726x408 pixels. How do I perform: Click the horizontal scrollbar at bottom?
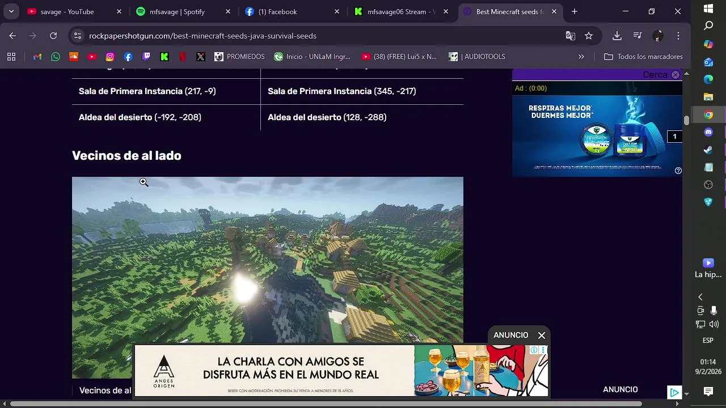coord(326,404)
